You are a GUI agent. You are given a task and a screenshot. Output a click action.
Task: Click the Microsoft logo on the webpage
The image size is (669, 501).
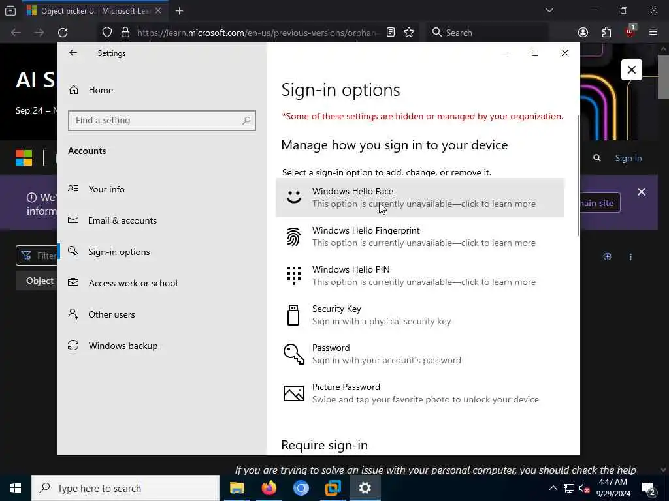(x=24, y=158)
